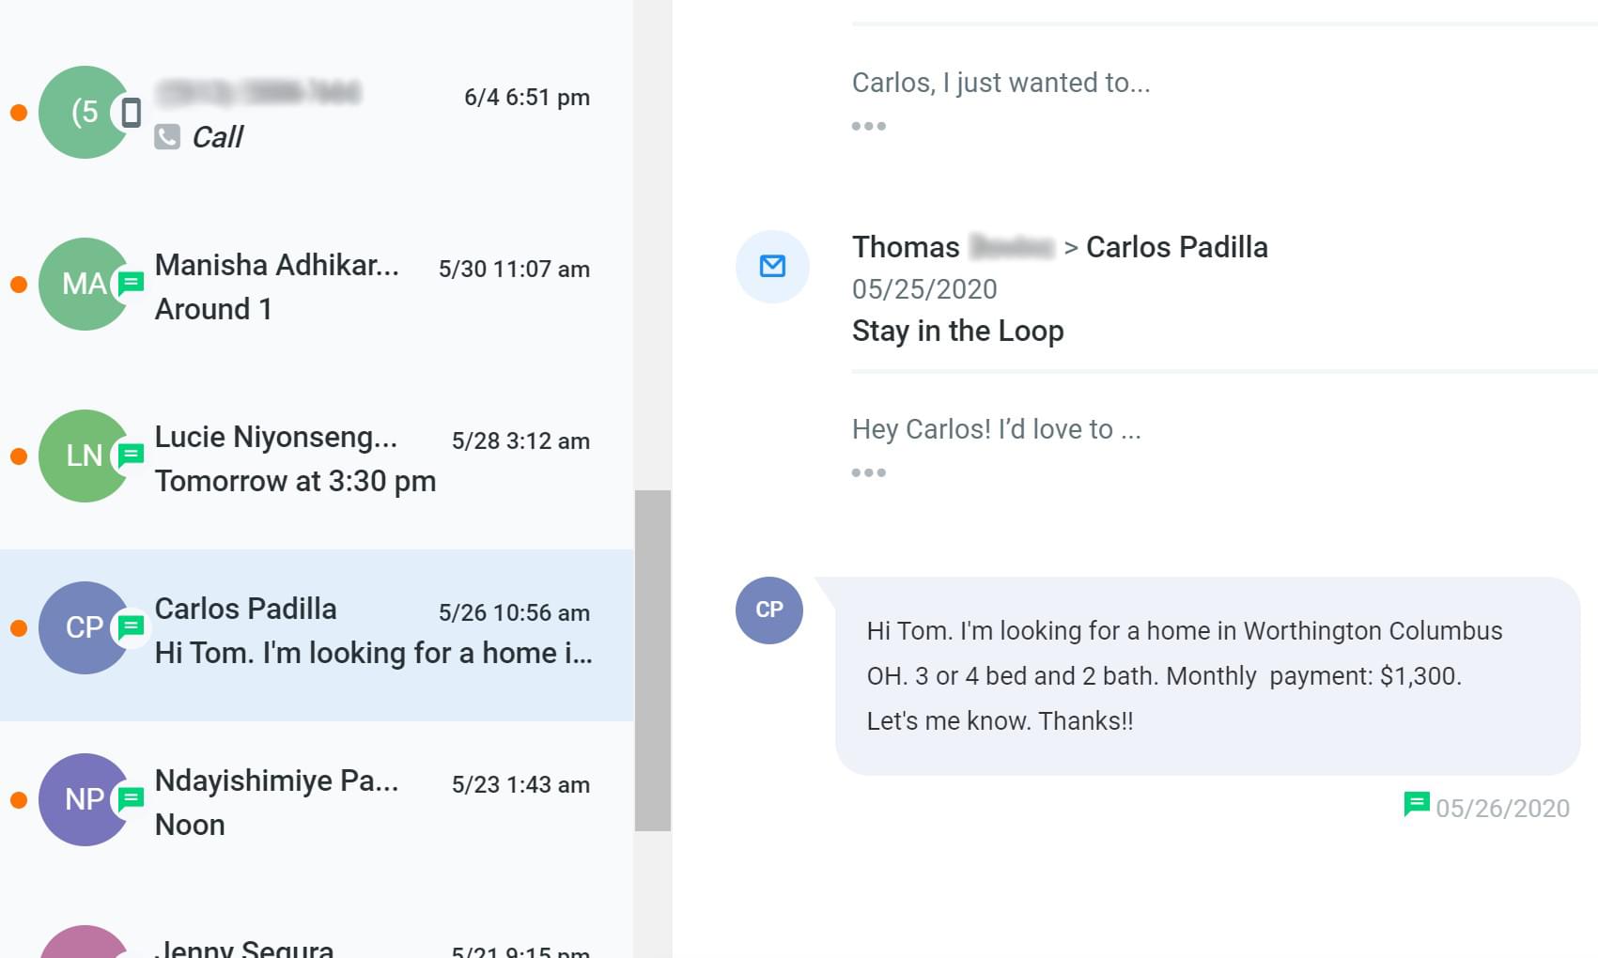Click green message icon near 05/26/2020

pos(1416,805)
